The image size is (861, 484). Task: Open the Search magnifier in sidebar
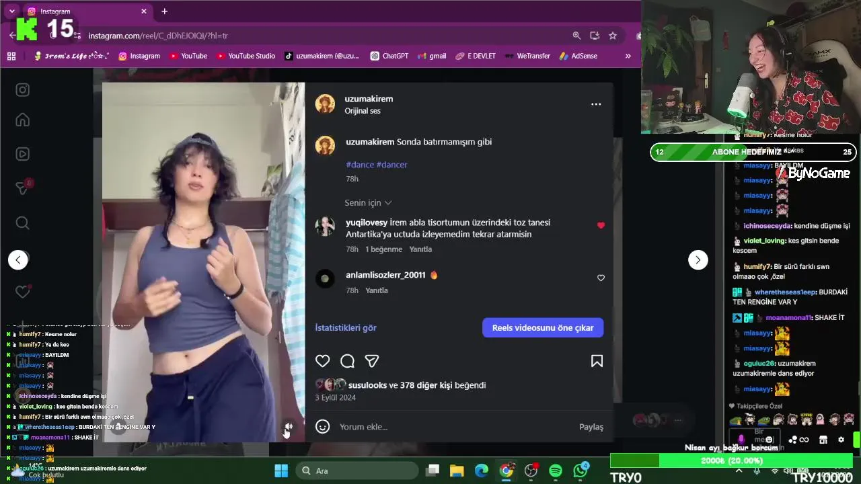point(22,223)
